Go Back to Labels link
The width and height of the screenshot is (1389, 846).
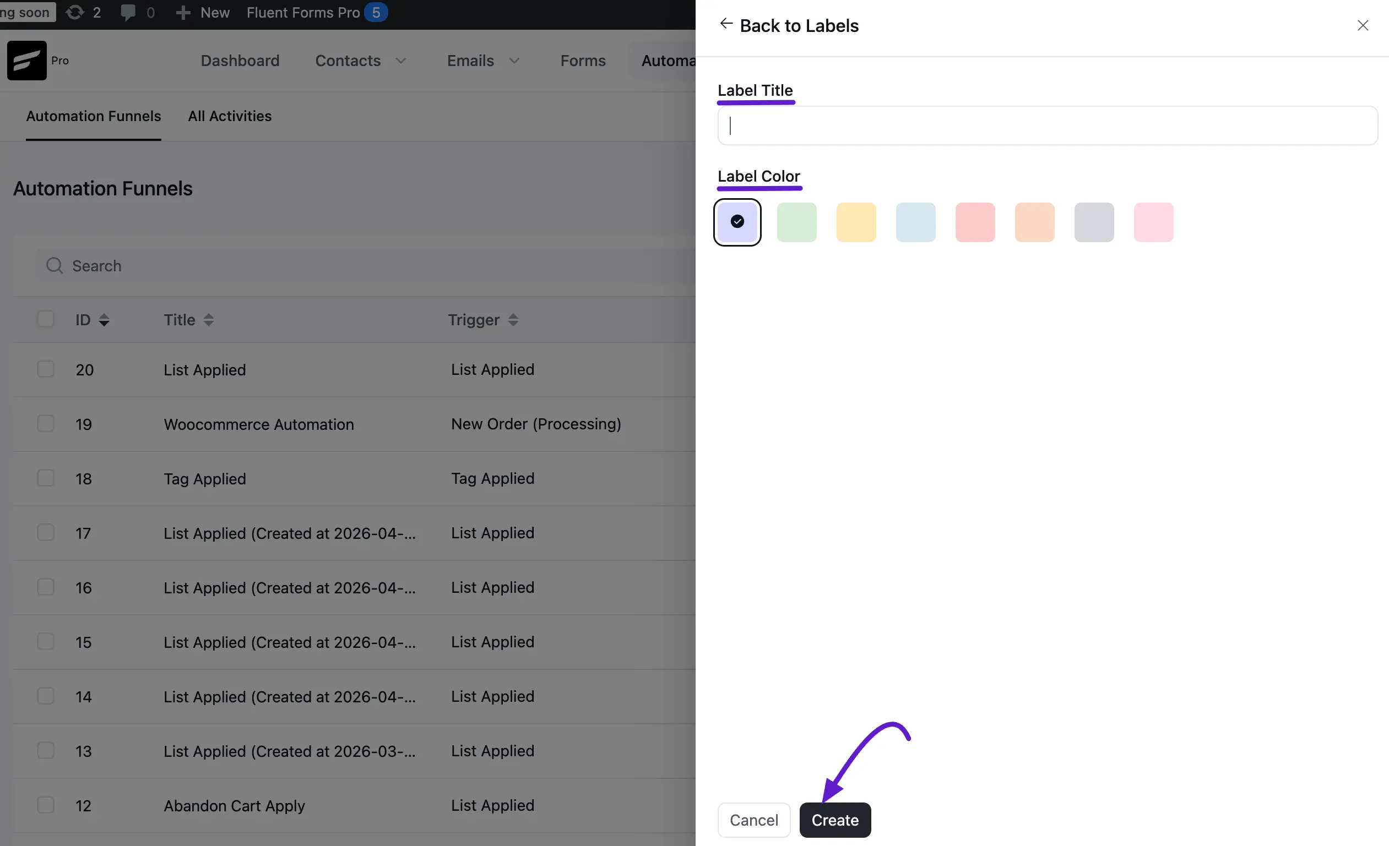tap(799, 25)
